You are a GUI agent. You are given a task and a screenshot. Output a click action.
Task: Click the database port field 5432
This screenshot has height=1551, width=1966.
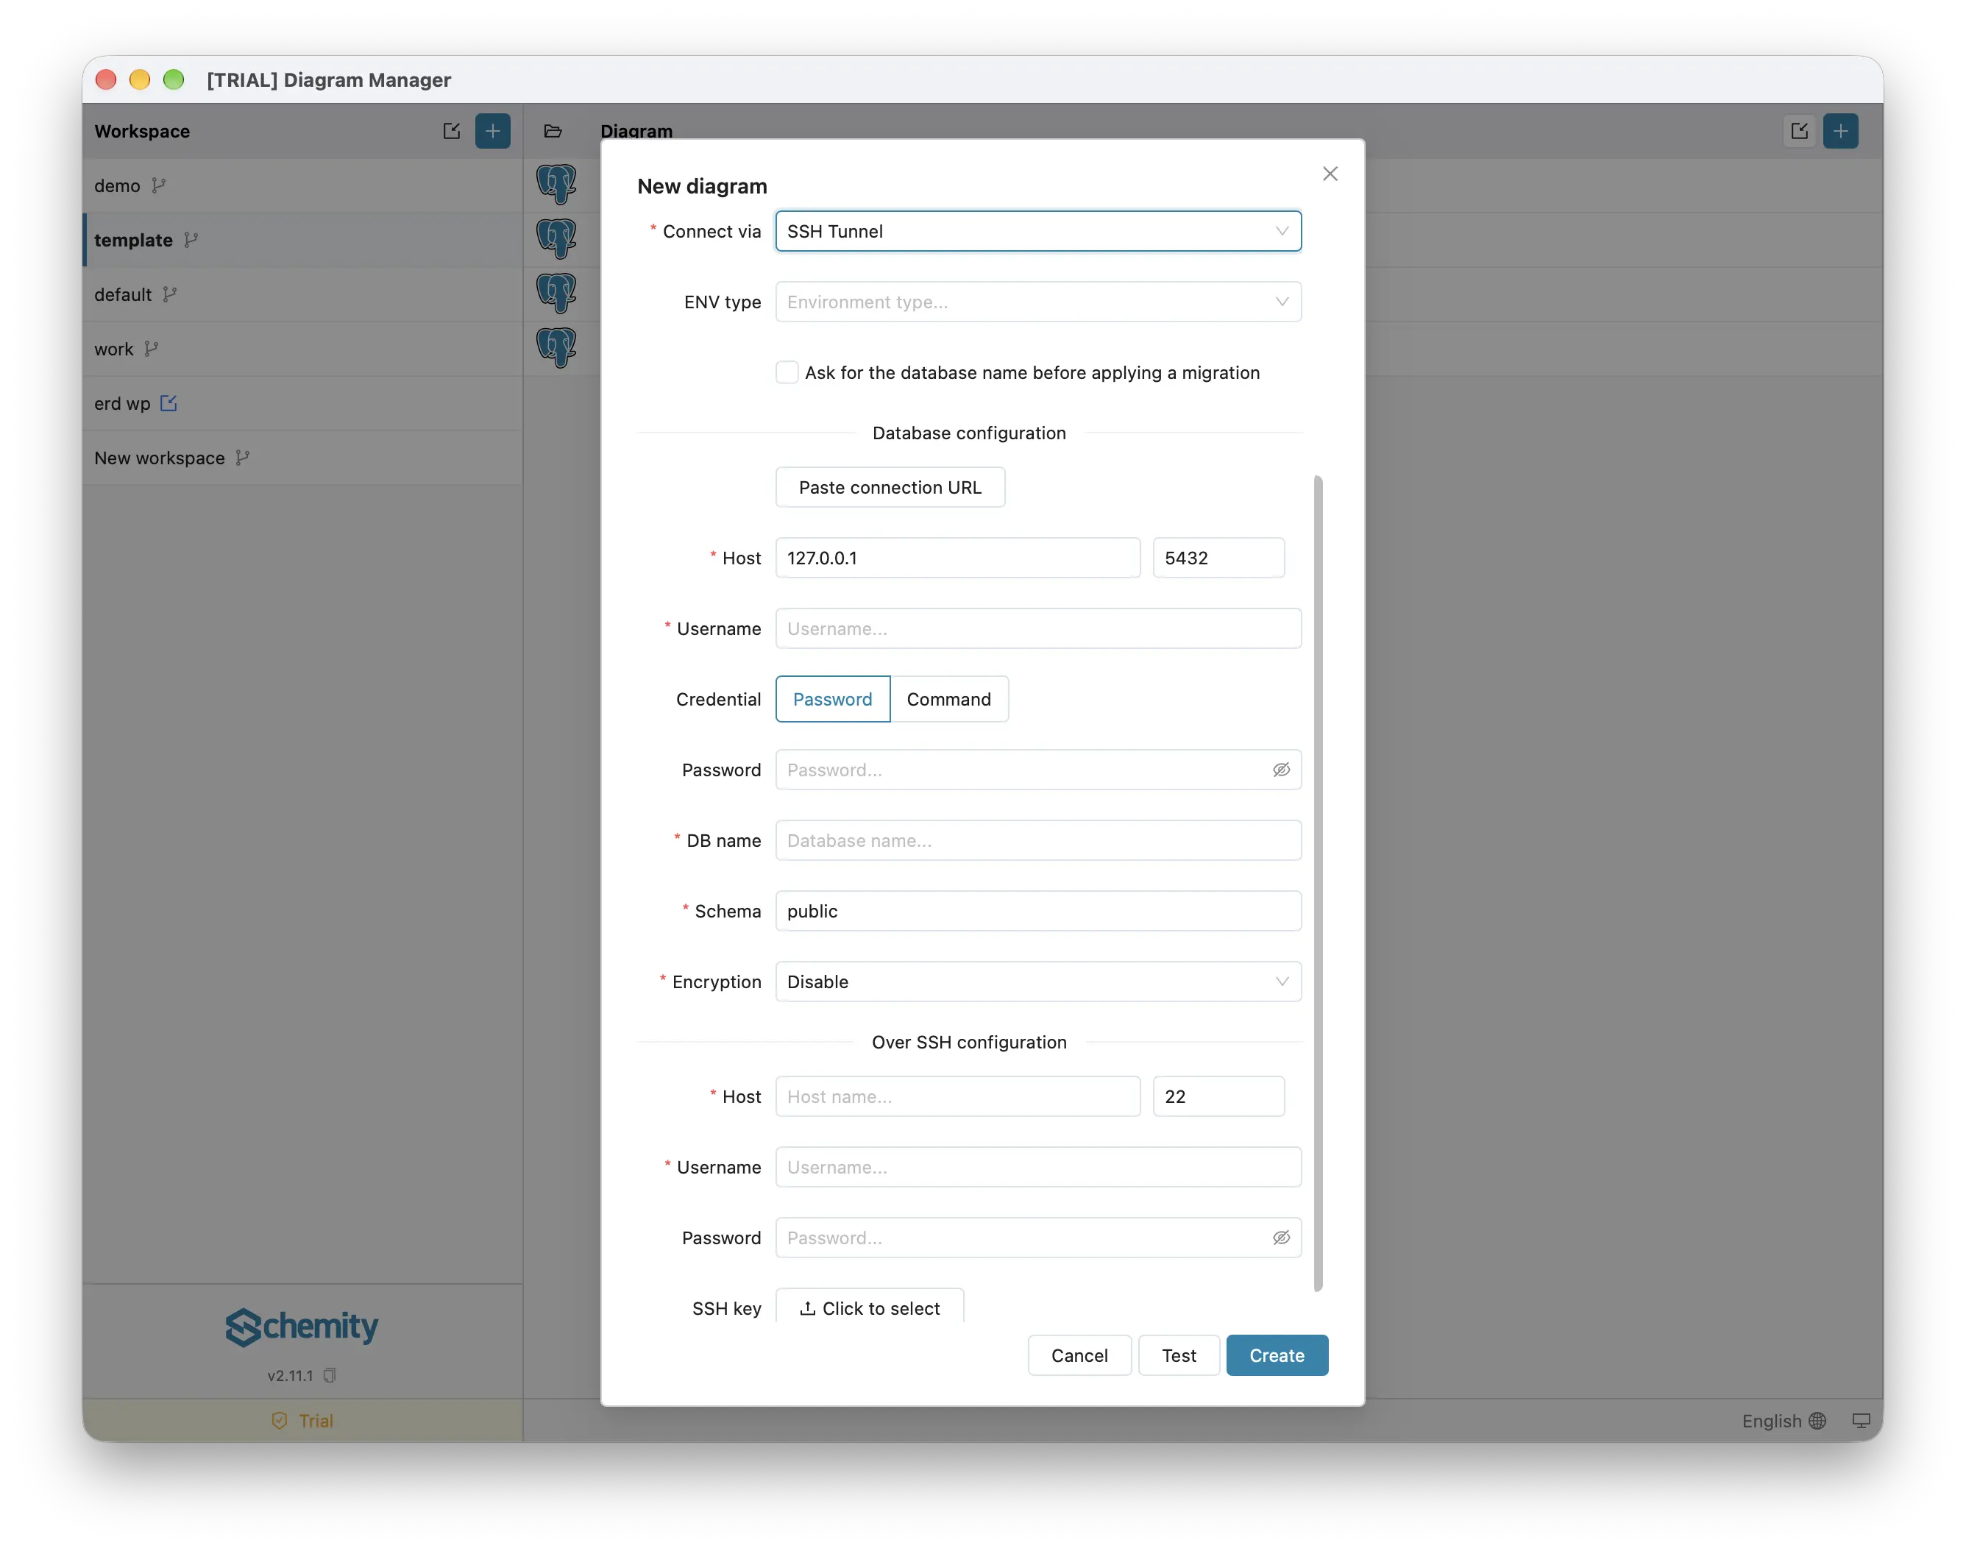[1218, 558]
